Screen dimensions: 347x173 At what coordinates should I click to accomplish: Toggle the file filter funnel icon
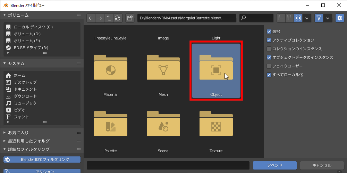(x=319, y=18)
